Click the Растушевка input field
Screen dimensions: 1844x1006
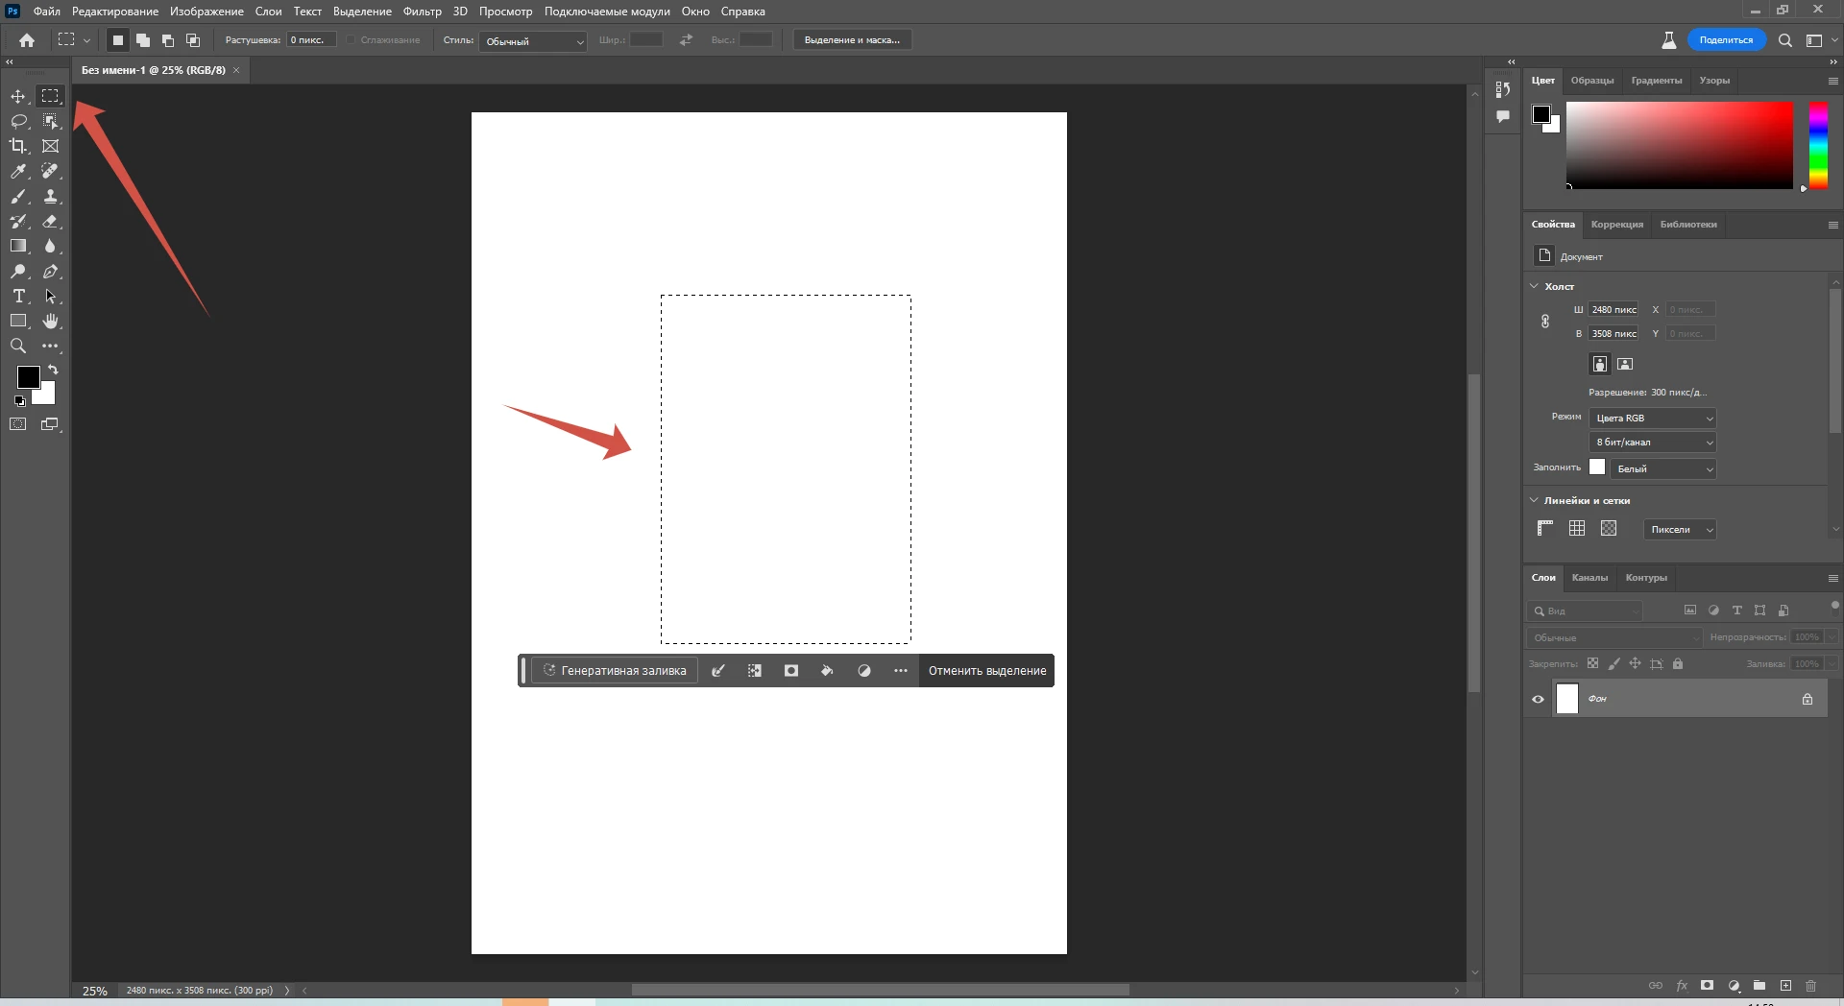click(311, 40)
